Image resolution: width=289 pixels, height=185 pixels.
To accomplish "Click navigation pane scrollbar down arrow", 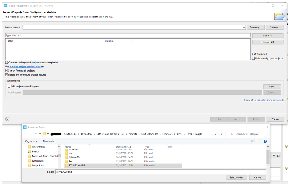I will [x=59, y=166].
